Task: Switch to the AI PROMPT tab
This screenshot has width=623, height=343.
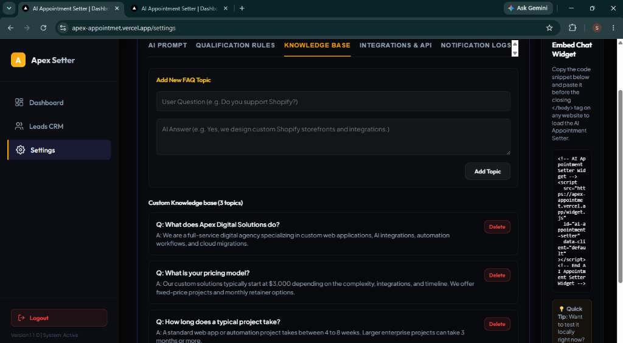Action: 168,45
